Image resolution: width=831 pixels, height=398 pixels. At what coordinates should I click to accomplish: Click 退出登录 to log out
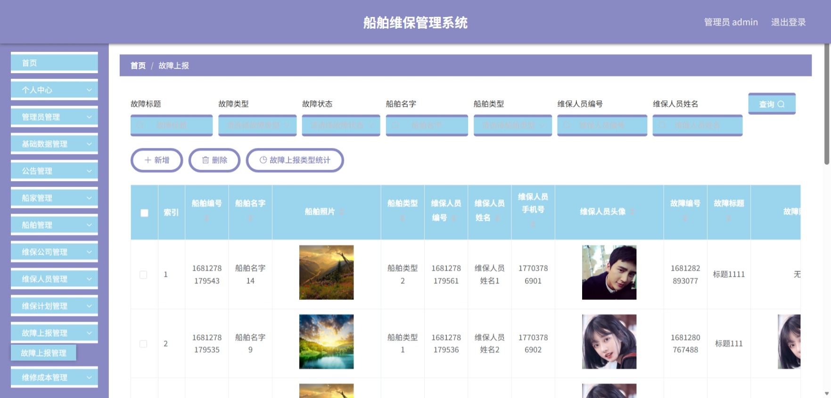point(788,22)
